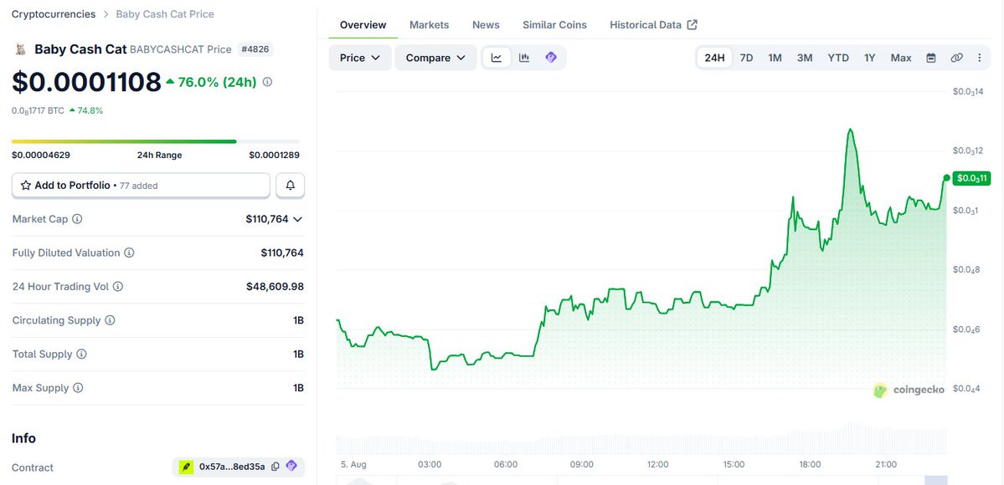Select the YTD time range
The width and height of the screenshot is (1004, 485).
coord(838,58)
